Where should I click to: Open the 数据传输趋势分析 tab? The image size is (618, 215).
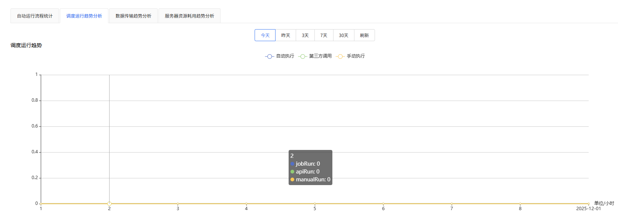click(x=133, y=16)
